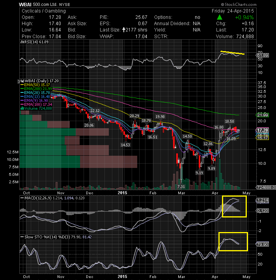Screen dimensions: 276x280
Task: Click the 20.06 low price label
Action: tap(89, 125)
